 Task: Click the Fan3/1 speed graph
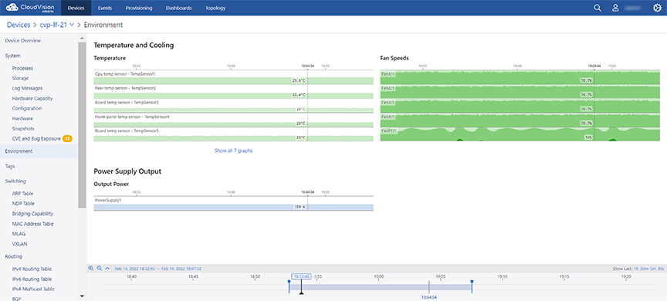[x=520, y=106]
